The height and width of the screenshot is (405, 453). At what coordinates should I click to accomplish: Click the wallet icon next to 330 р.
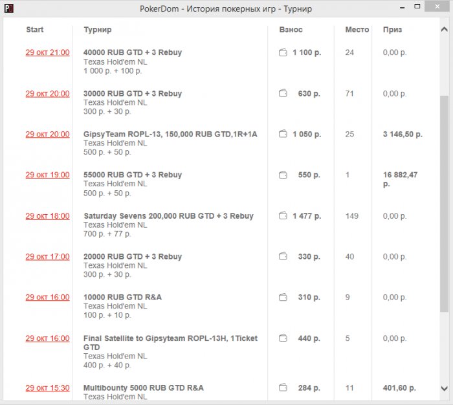pyautogui.click(x=283, y=257)
